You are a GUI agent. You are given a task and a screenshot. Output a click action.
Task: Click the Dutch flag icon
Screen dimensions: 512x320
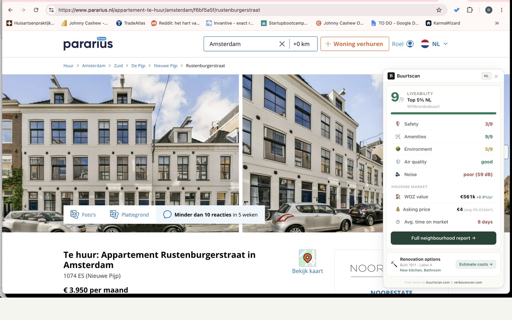[425, 44]
